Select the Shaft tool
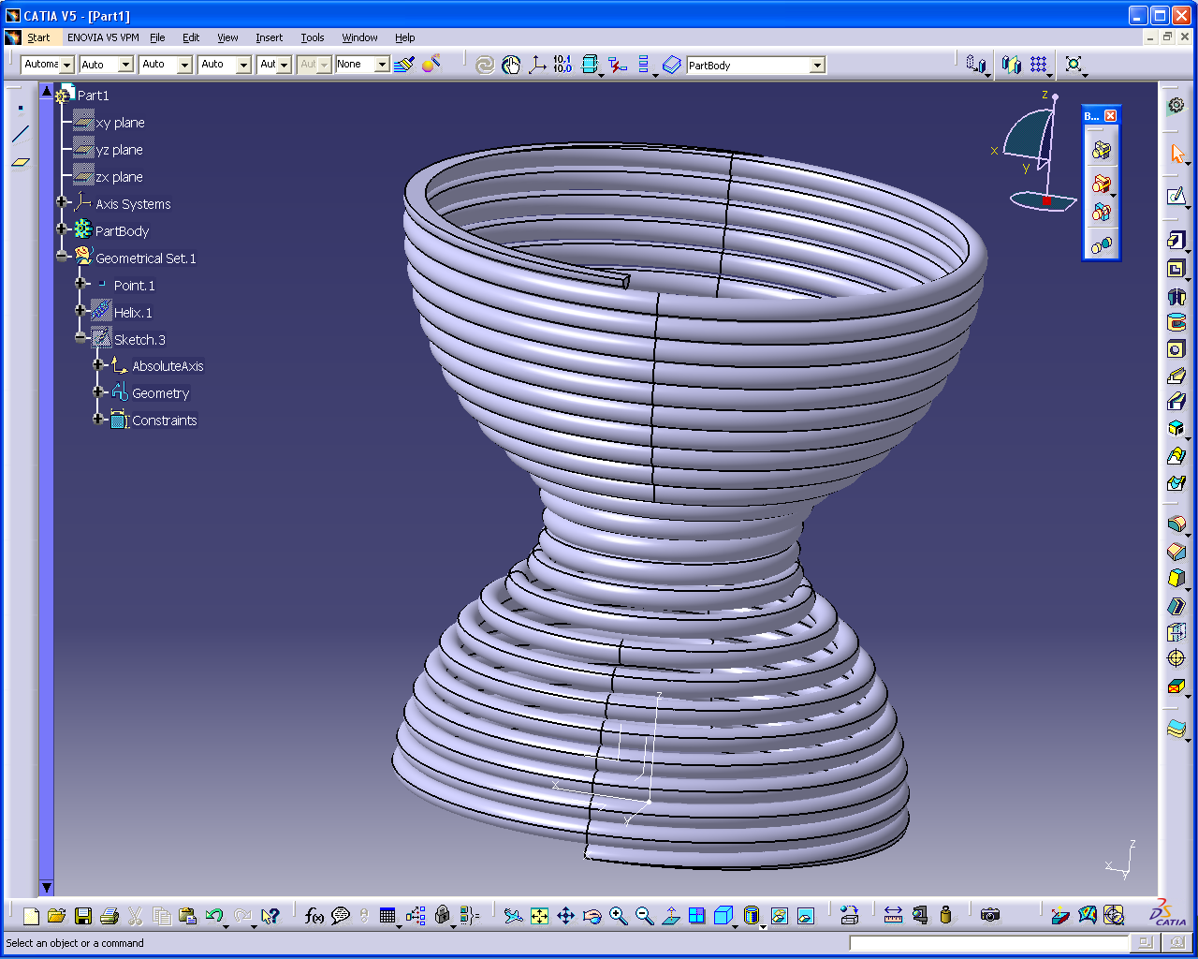This screenshot has width=1198, height=959. point(1176,296)
